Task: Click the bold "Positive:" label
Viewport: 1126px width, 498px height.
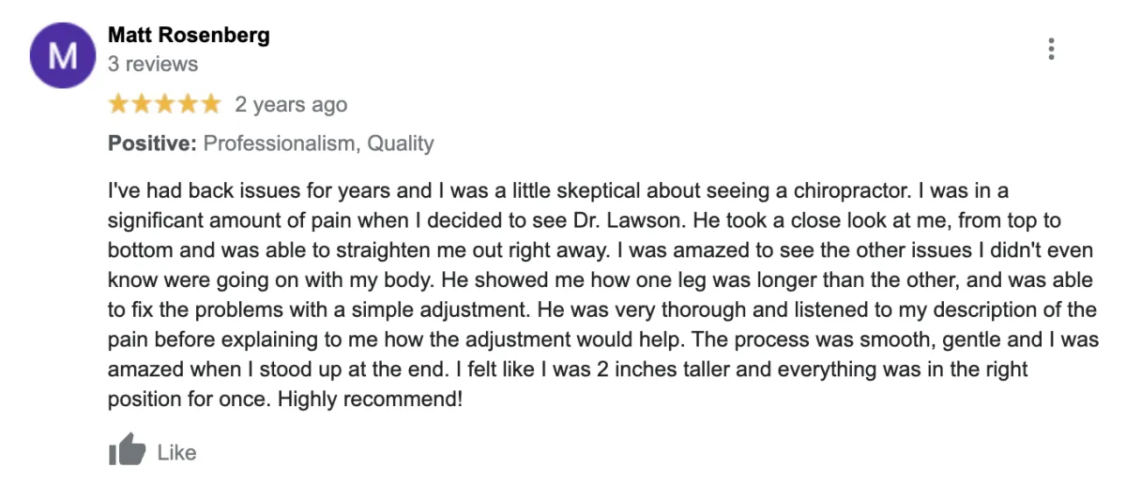Action: coord(152,144)
